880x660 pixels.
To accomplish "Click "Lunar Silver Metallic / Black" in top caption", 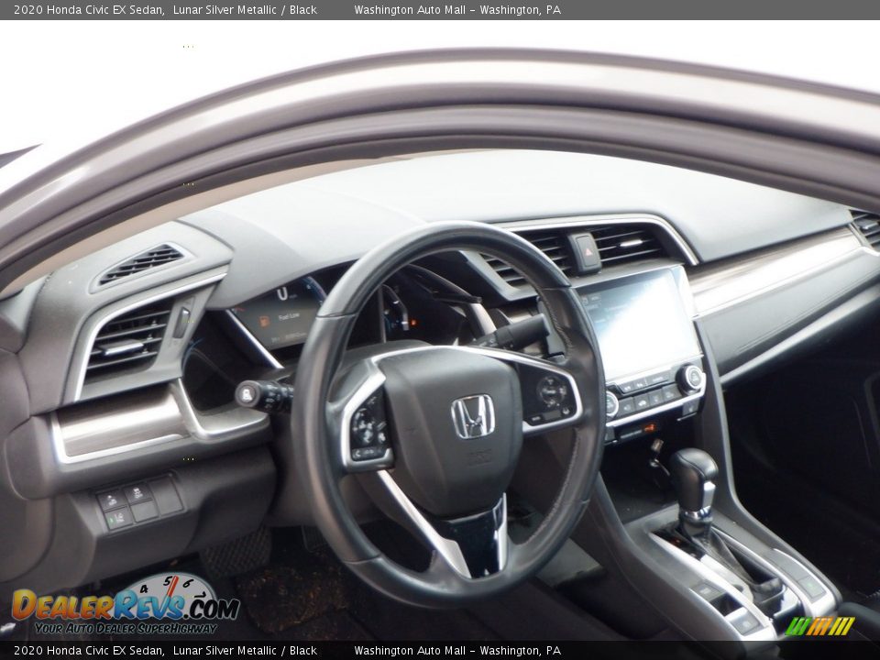I will (x=245, y=9).
